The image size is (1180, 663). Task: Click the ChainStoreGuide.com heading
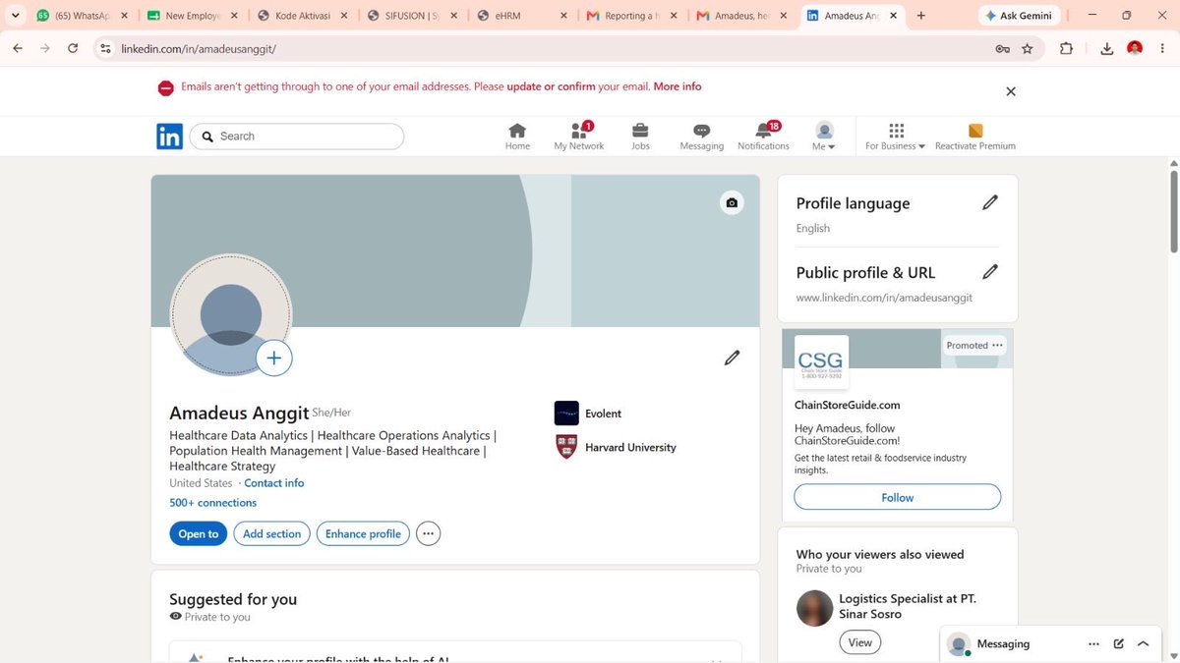click(x=847, y=405)
